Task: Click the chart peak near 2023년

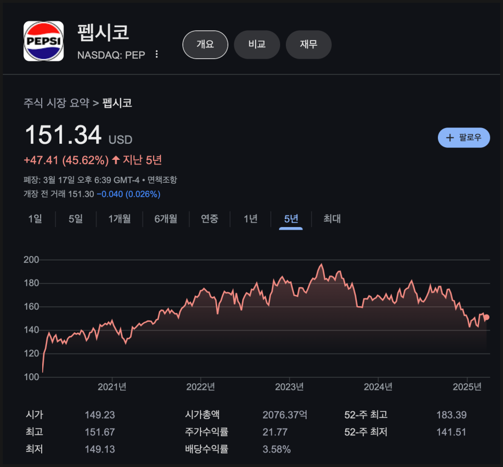Action: [x=321, y=264]
